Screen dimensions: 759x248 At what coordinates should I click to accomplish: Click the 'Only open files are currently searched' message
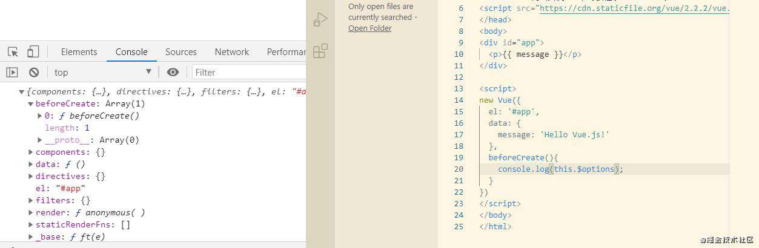pos(382,12)
